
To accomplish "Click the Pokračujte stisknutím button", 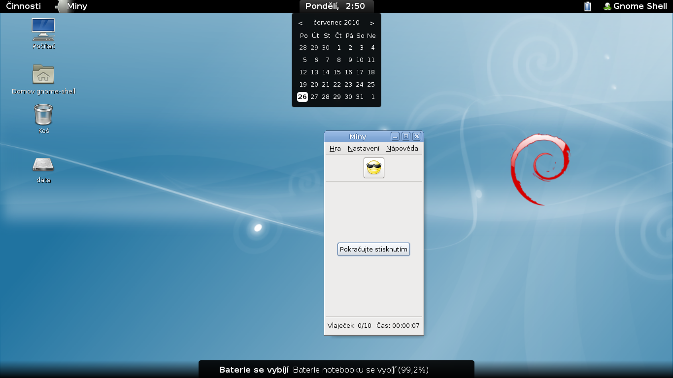I will click(x=374, y=250).
